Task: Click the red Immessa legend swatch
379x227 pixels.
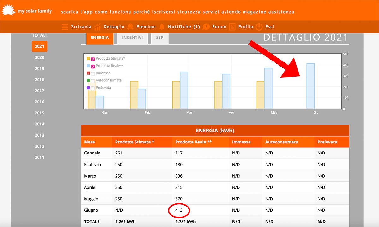Action: click(88, 73)
